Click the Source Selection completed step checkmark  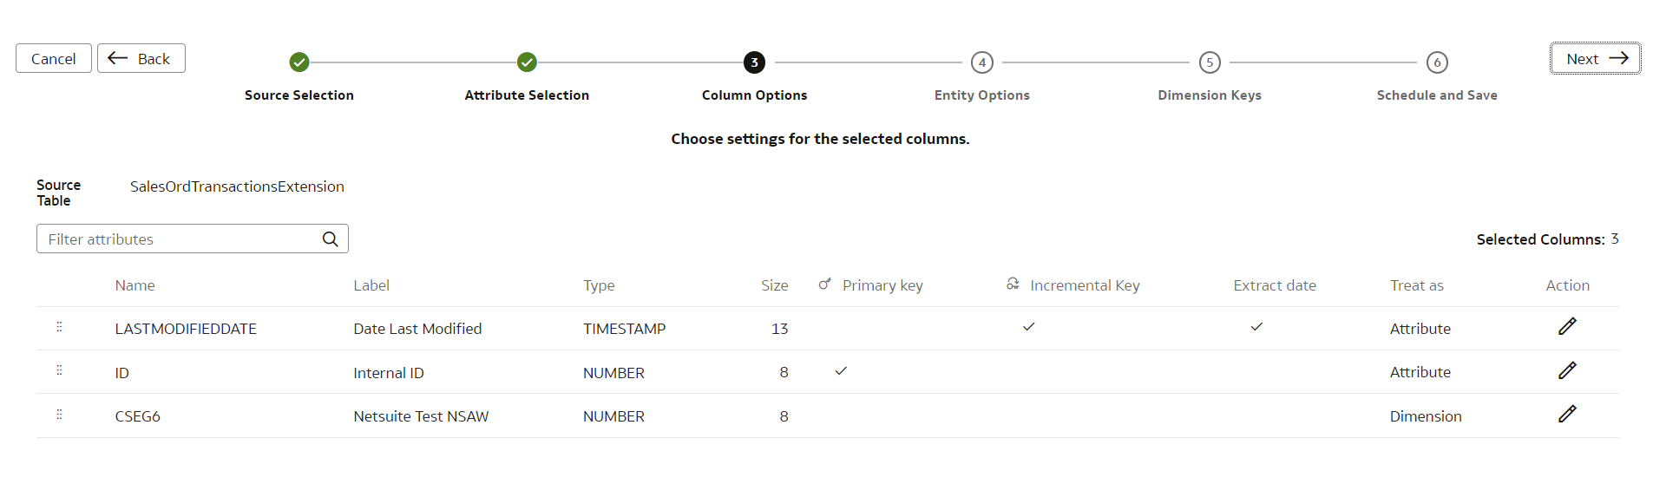coord(299,62)
